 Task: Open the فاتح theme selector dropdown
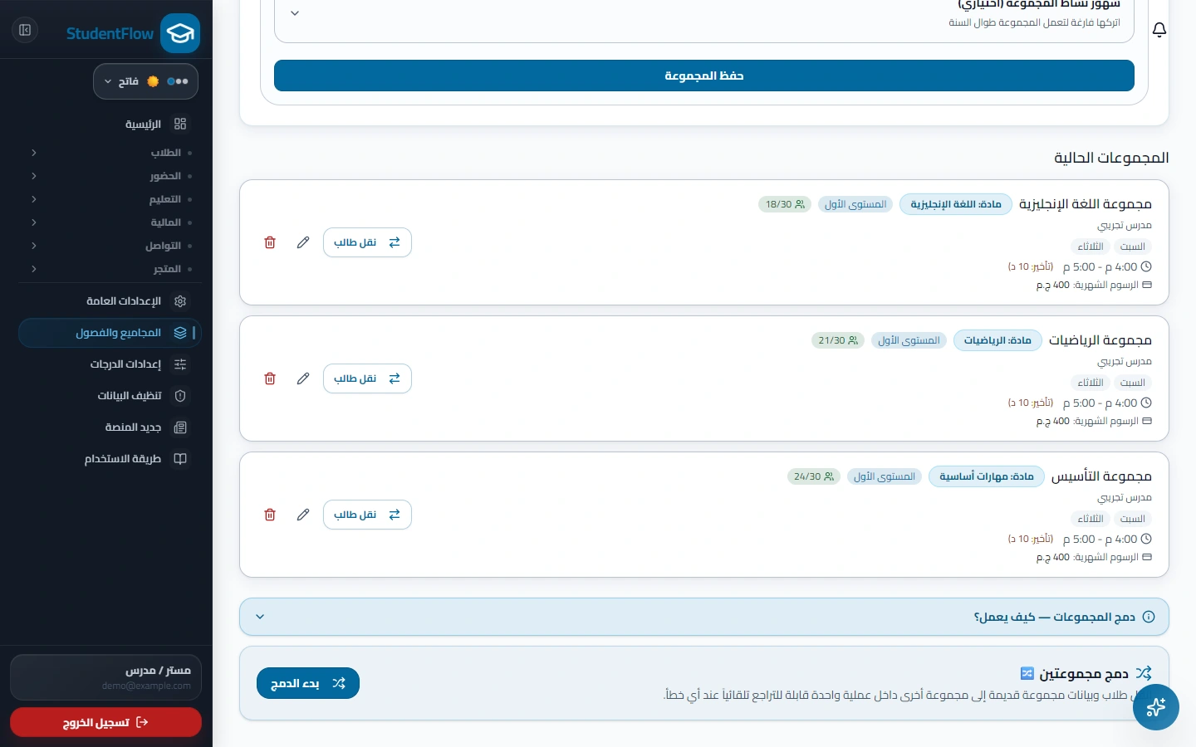145,81
